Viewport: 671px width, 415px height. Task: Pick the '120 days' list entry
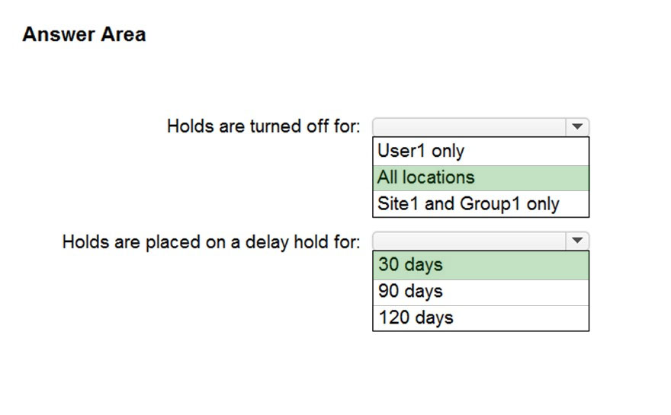[481, 318]
